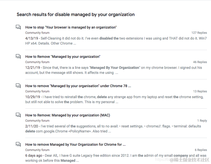
Task: Click the 2/11/20 reset settings snippet
Action: [x=113, y=129]
